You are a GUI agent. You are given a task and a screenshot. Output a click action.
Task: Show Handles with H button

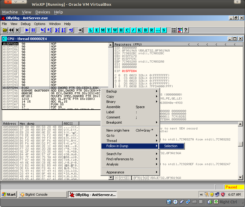click(121, 30)
